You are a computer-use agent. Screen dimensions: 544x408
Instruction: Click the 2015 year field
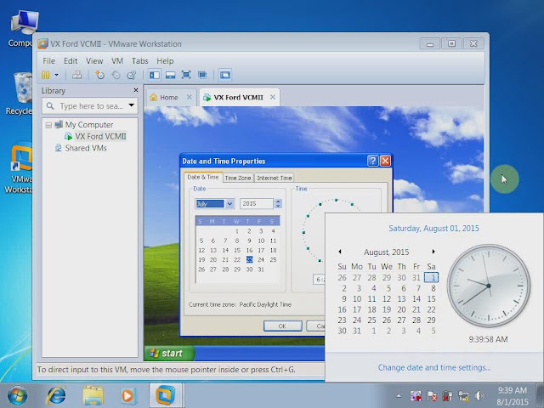[x=257, y=204]
